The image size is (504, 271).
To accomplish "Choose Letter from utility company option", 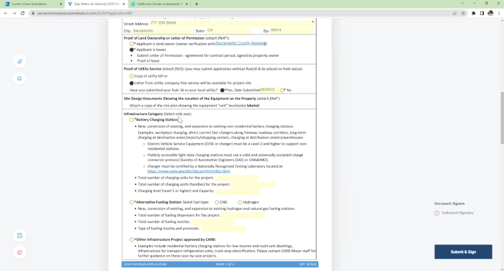I will coord(132,83).
